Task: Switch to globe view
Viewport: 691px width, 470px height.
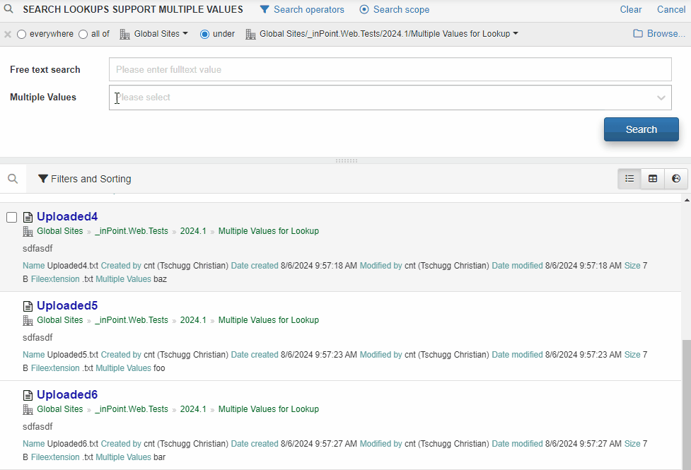Action: point(676,178)
